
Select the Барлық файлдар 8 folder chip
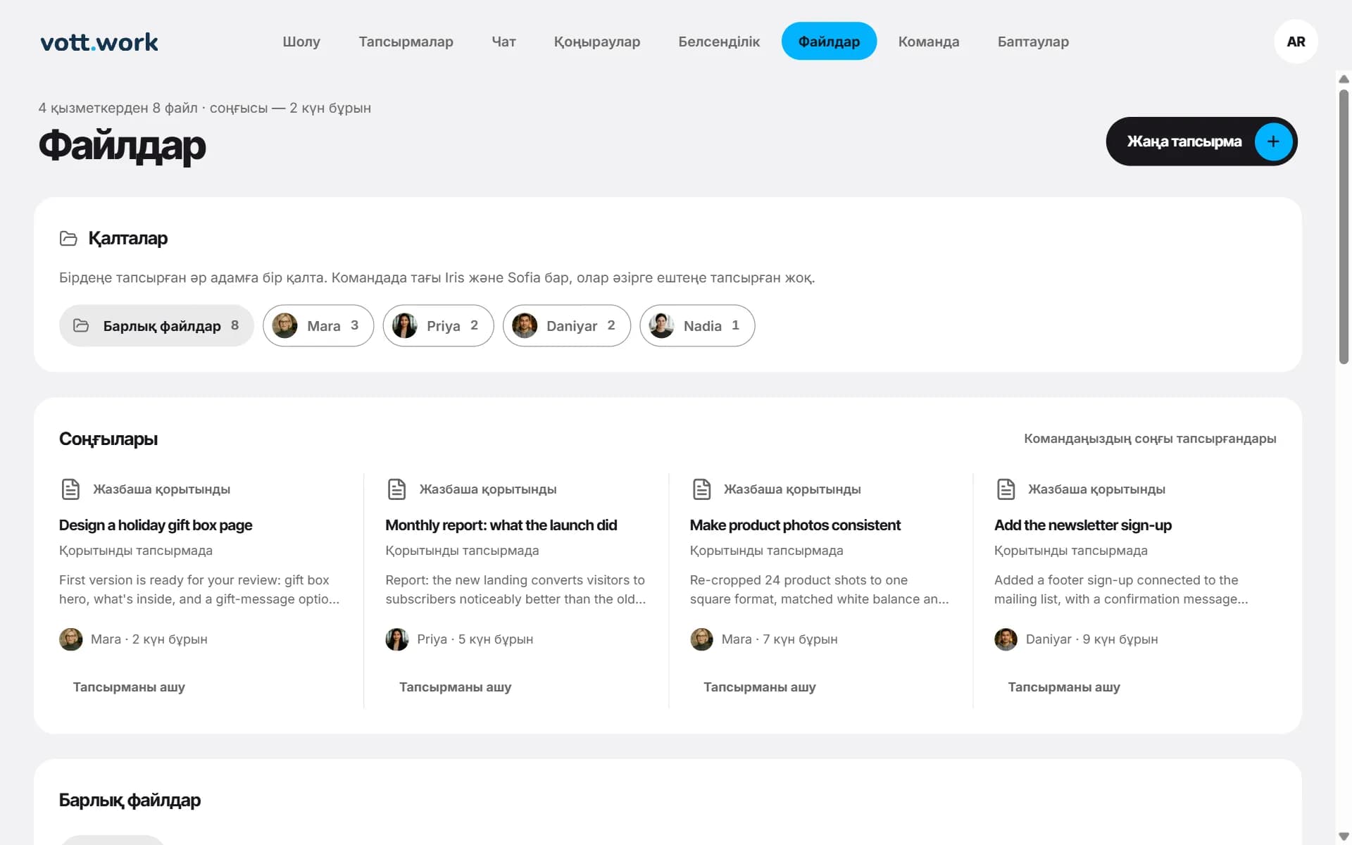[156, 325]
